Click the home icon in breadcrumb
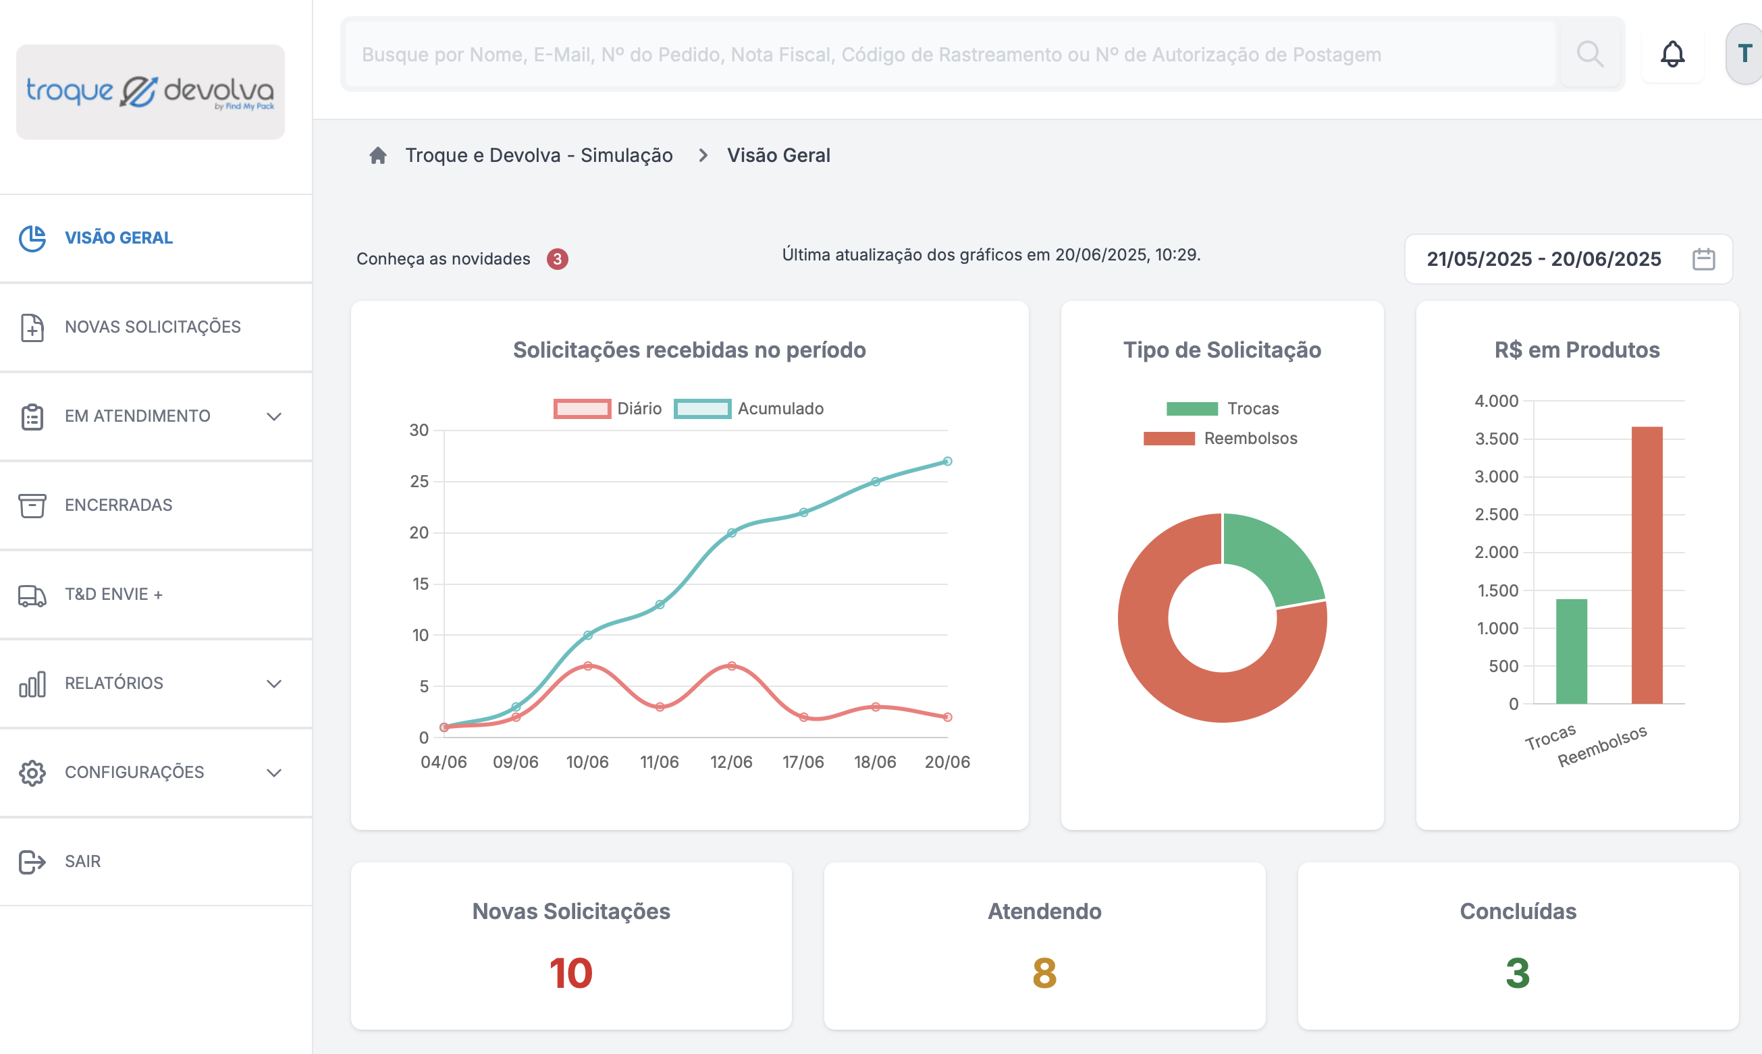The height and width of the screenshot is (1054, 1762). (378, 156)
